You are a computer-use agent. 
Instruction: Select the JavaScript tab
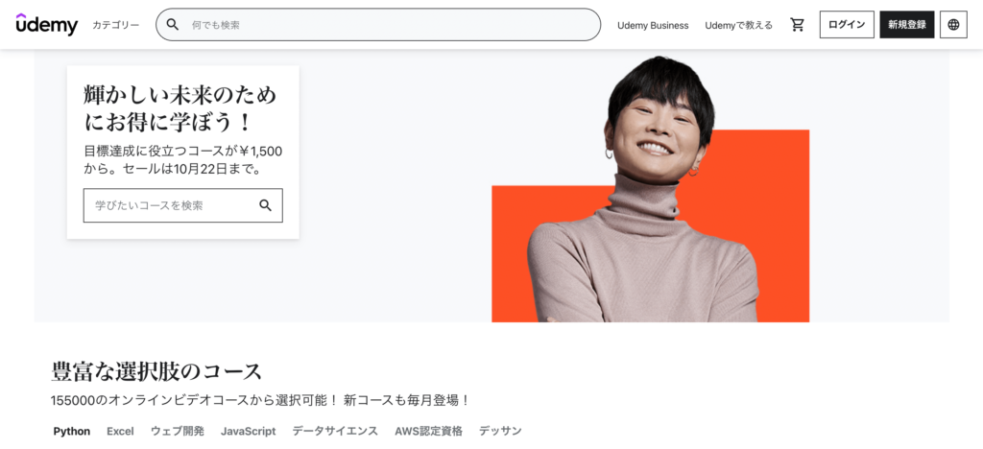(x=249, y=431)
